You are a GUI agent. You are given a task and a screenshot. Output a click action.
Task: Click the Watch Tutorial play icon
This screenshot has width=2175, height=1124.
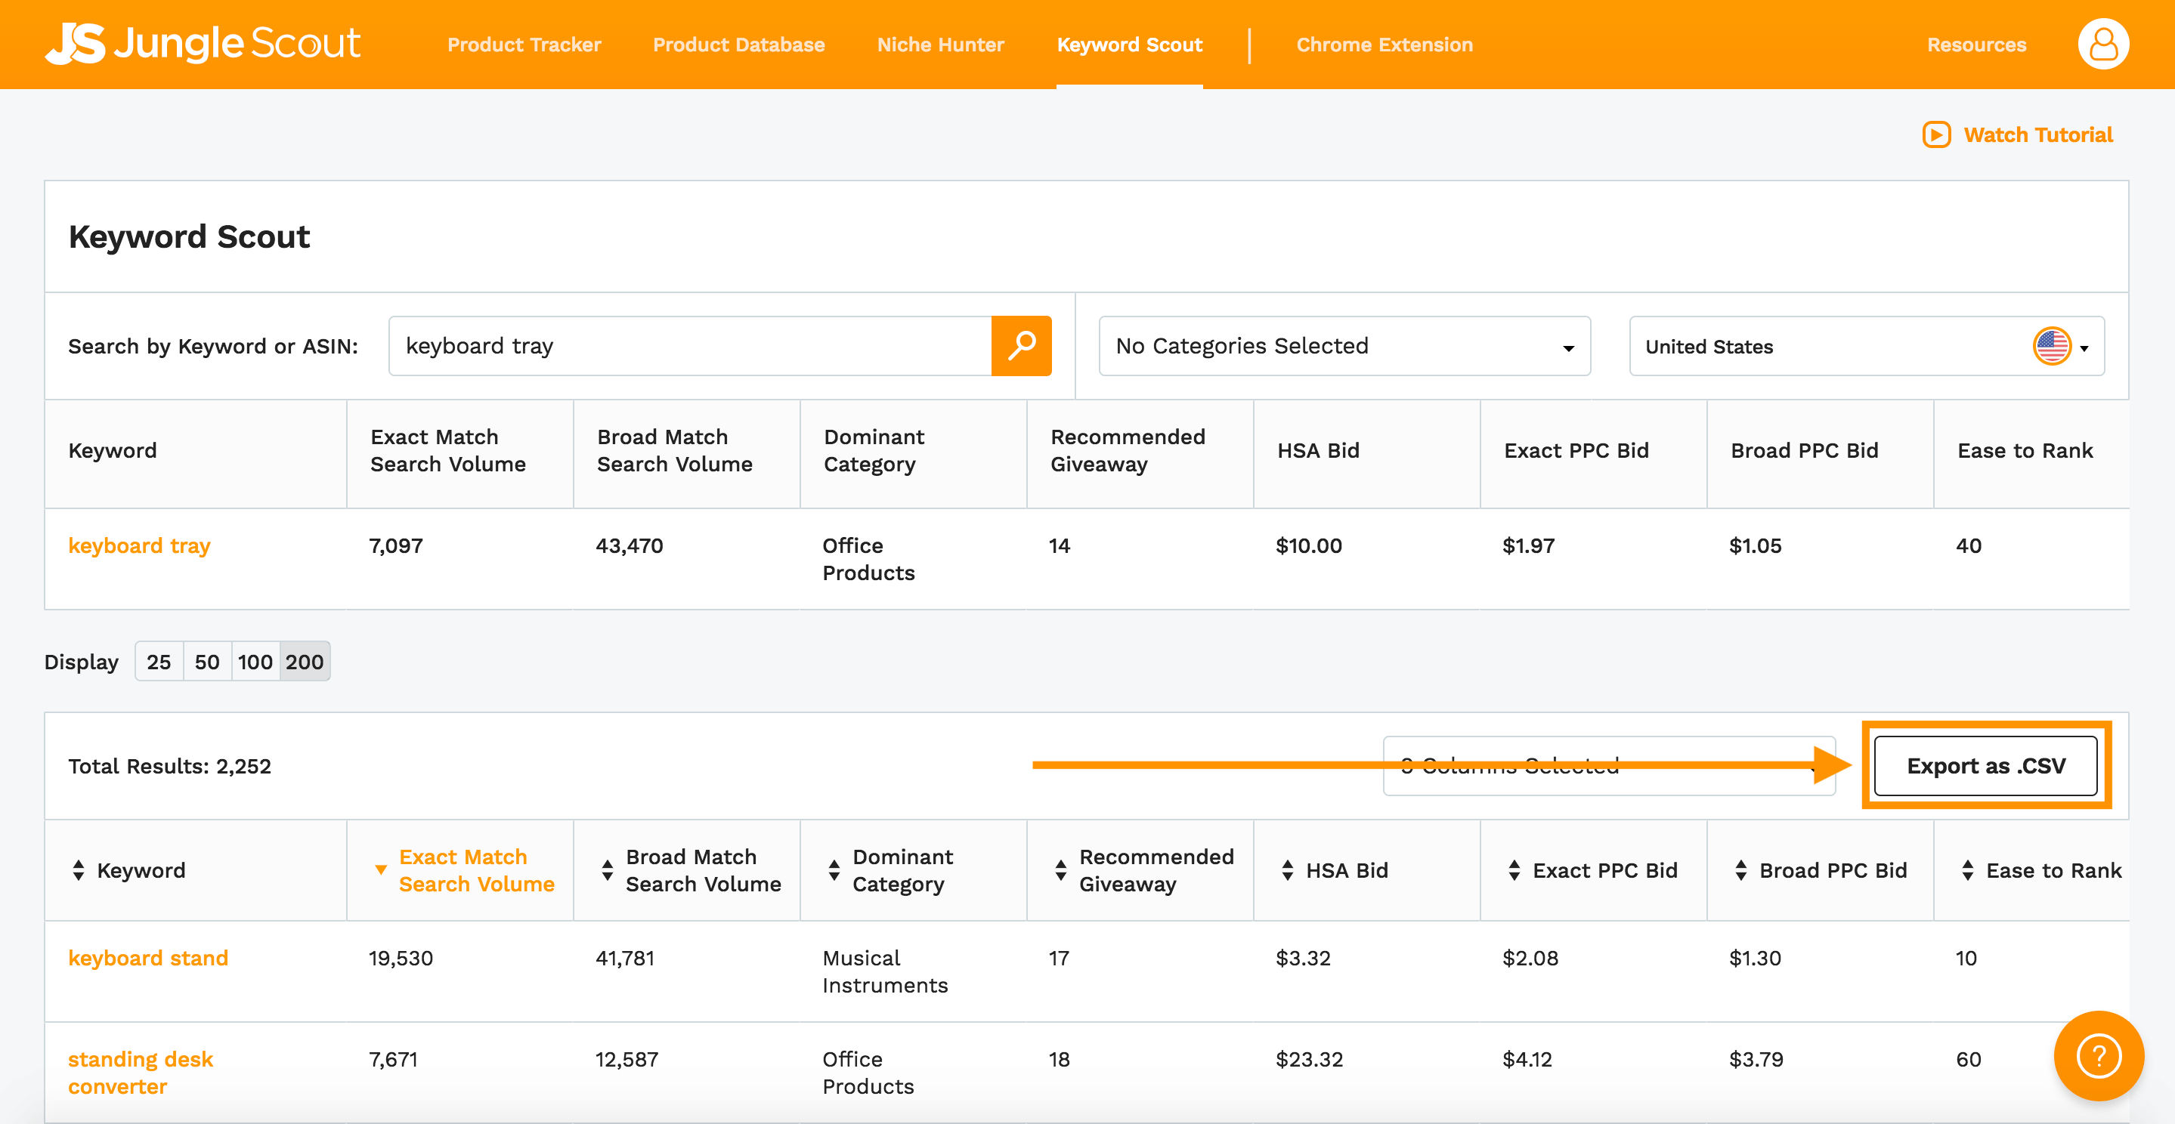(1936, 135)
